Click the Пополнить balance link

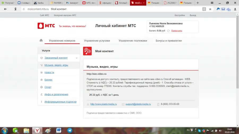(x=177, y=31)
